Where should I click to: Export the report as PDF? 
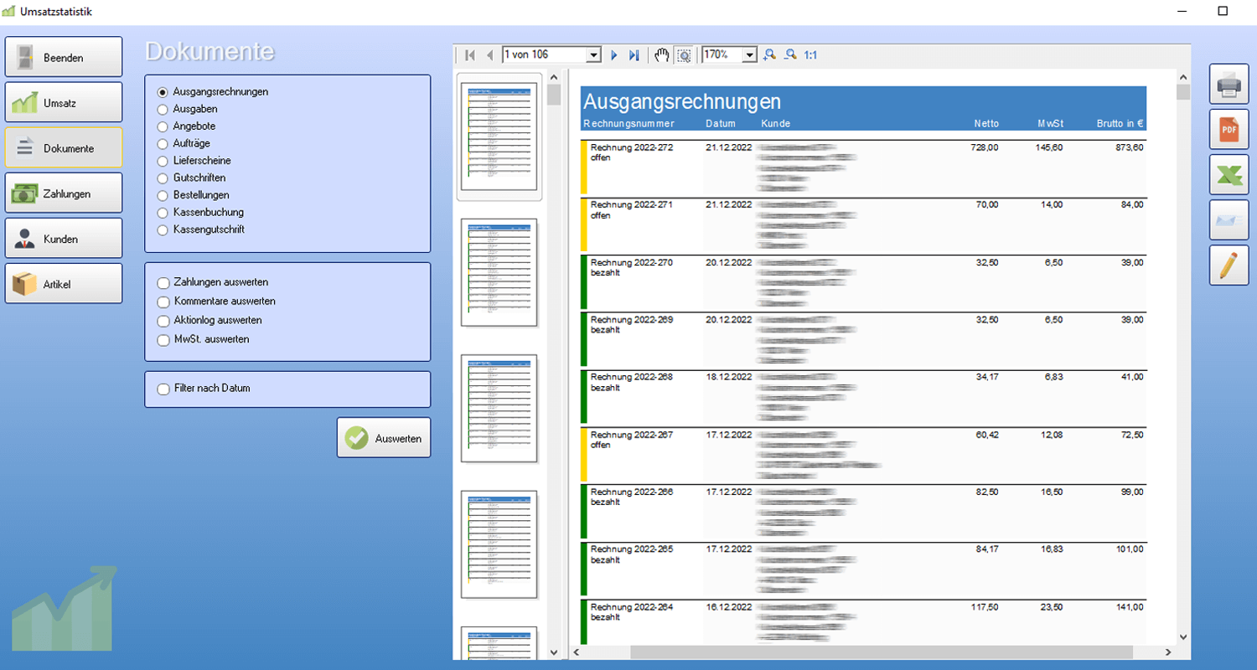1229,129
